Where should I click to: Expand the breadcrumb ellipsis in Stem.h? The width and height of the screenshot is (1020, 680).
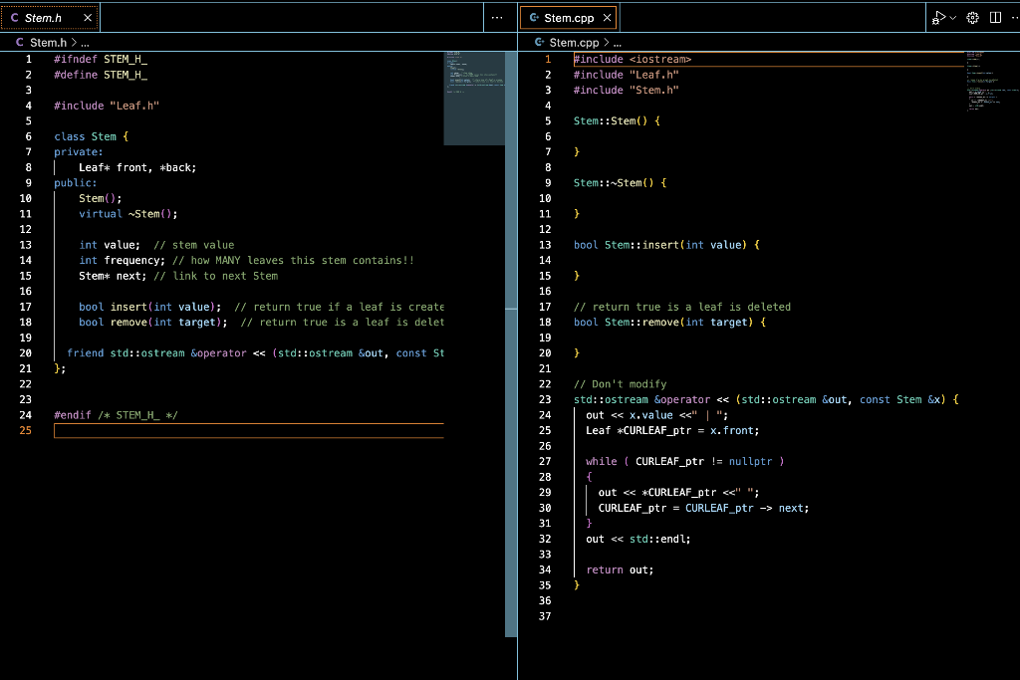pyautogui.click(x=85, y=43)
